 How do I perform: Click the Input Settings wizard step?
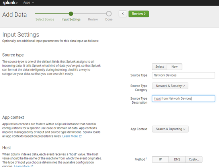tap(71, 20)
